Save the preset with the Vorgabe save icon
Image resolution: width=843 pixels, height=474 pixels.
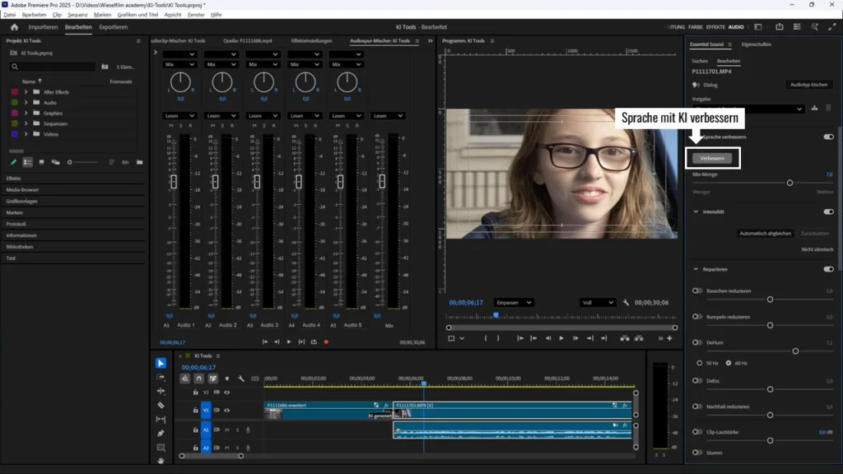814,108
